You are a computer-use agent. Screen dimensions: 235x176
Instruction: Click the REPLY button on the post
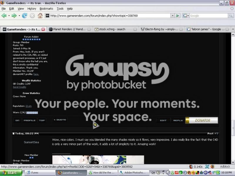click(x=178, y=120)
